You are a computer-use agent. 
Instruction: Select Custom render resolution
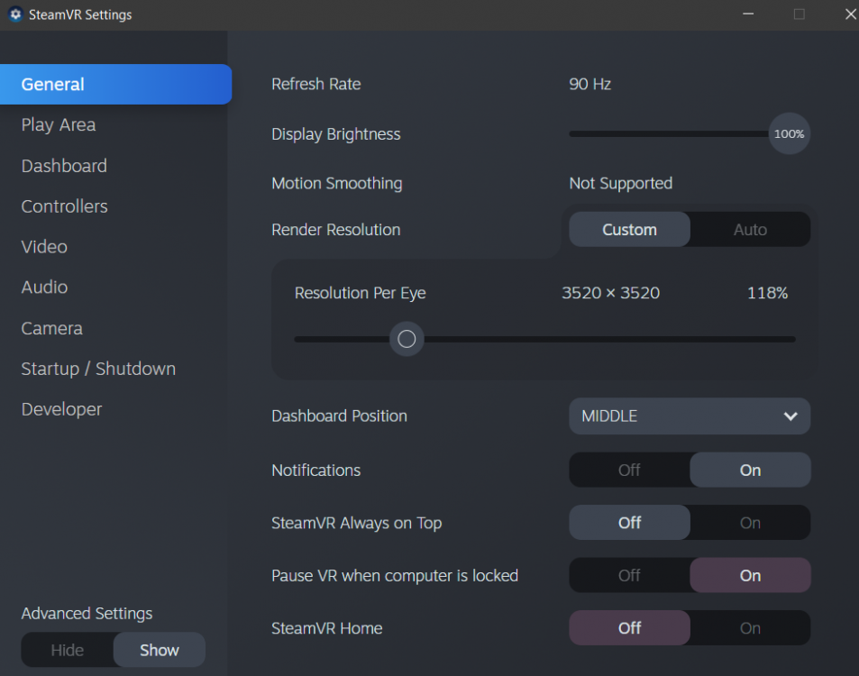(629, 230)
